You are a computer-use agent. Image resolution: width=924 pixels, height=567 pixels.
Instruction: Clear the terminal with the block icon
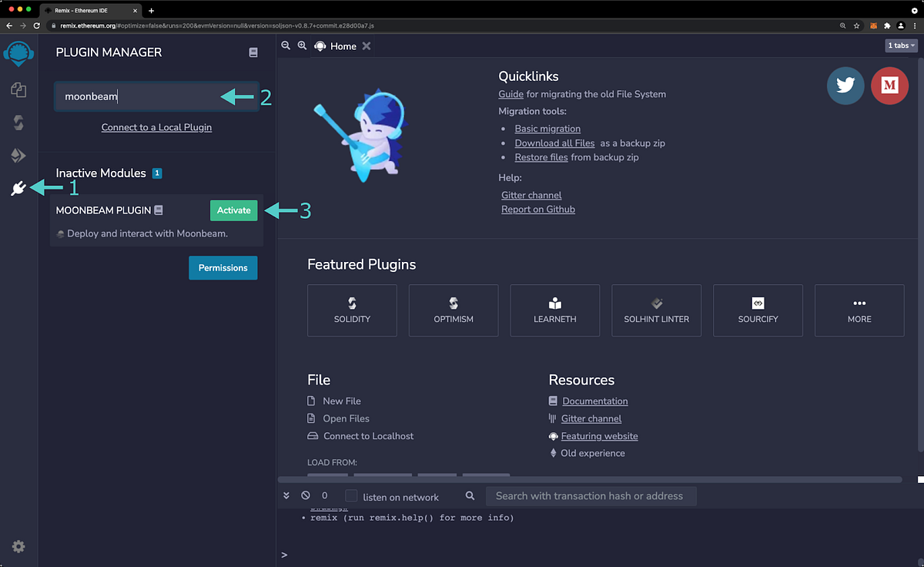[x=305, y=495]
